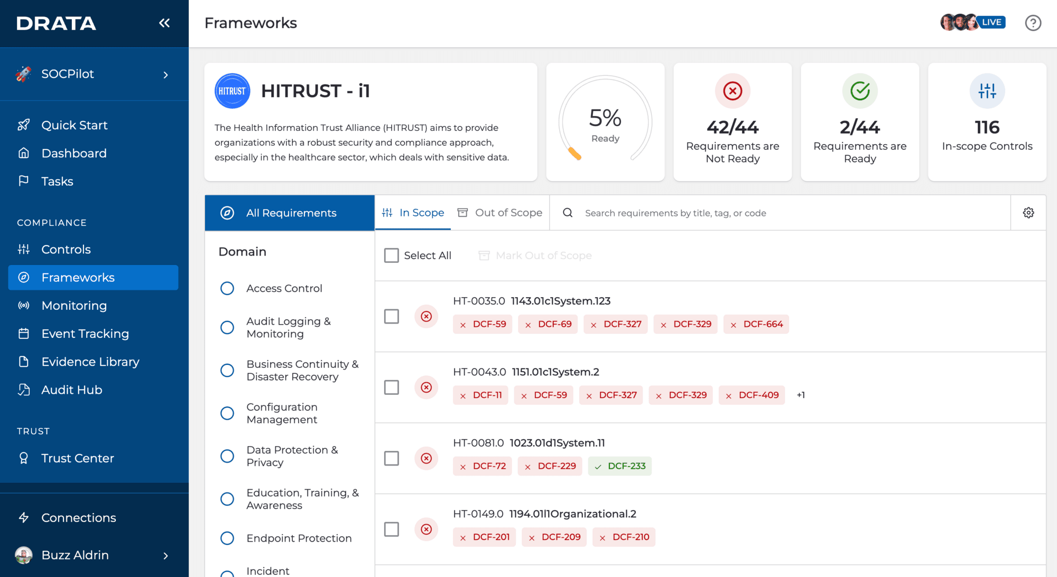
Task: Click the LIVE collaborators avatar group
Action: (x=972, y=22)
